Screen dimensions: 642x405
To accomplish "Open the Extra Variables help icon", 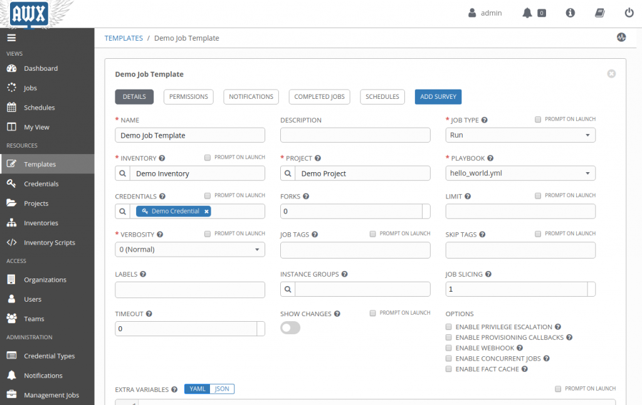I will coord(174,389).
